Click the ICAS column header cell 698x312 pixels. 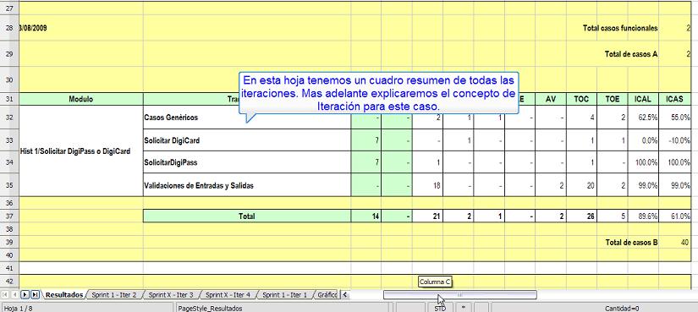674,99
